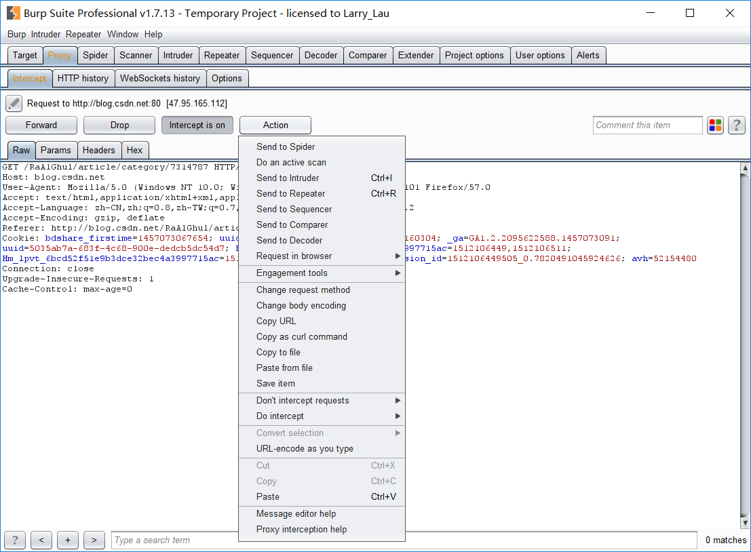Image resolution: width=751 pixels, height=552 pixels.
Task: Switch to the Spider tab
Action: pos(95,56)
